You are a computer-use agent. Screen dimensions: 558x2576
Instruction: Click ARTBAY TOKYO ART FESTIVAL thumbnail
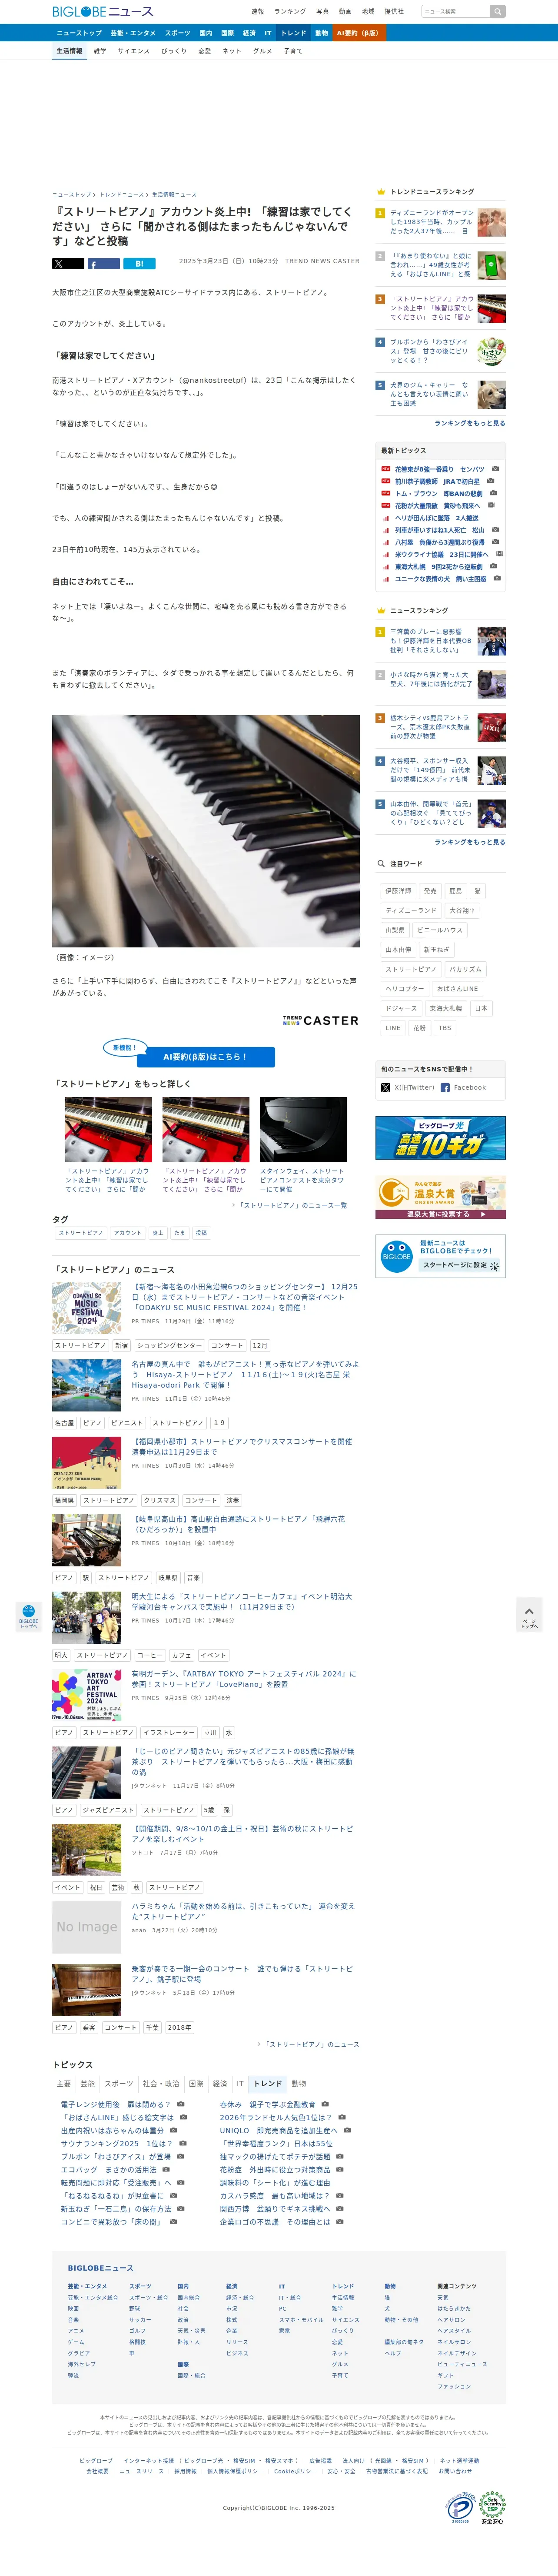[87, 1695]
